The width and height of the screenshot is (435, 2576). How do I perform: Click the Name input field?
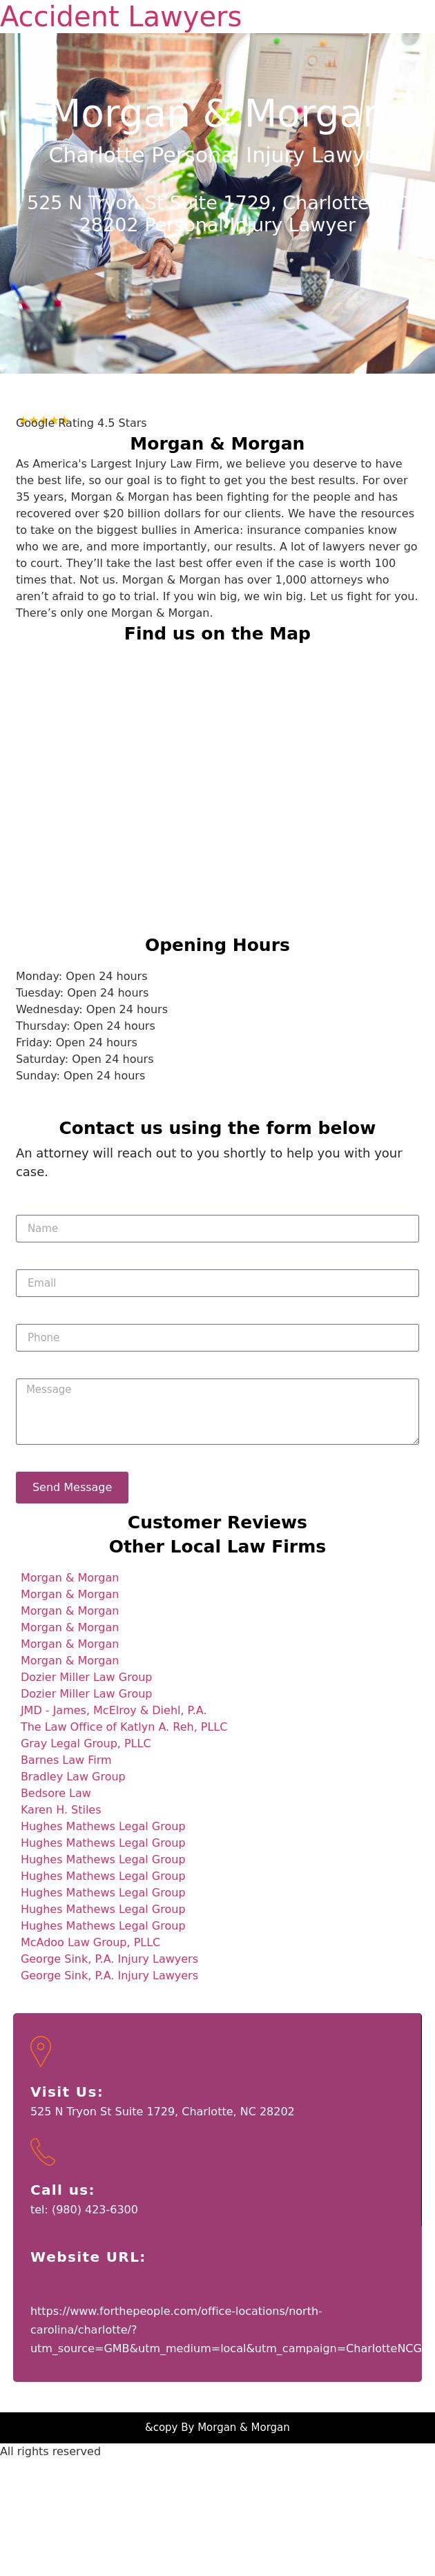217,1228
